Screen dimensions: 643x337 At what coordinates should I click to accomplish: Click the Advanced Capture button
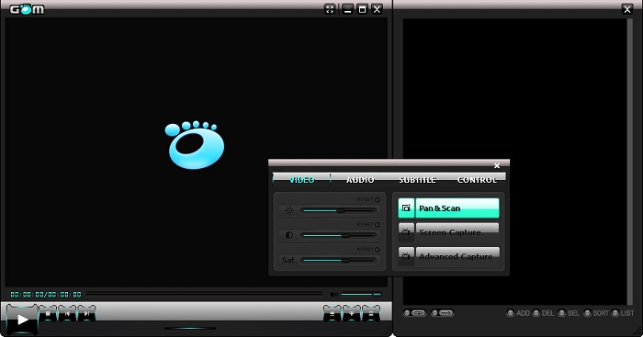point(448,256)
